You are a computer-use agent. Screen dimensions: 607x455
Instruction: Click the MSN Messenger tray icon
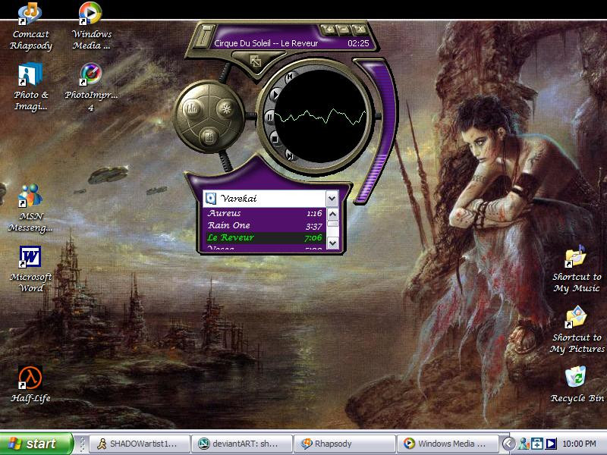(x=524, y=444)
